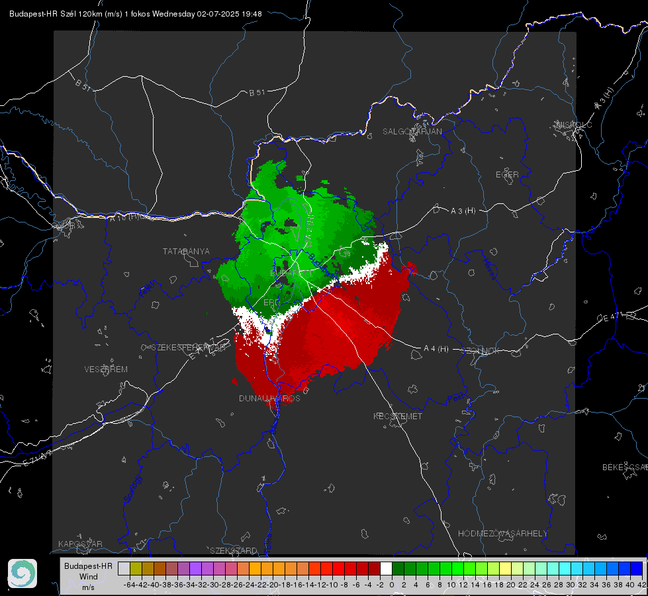Click the VESZPREM city label
The height and width of the screenshot is (596, 648).
pyautogui.click(x=106, y=370)
